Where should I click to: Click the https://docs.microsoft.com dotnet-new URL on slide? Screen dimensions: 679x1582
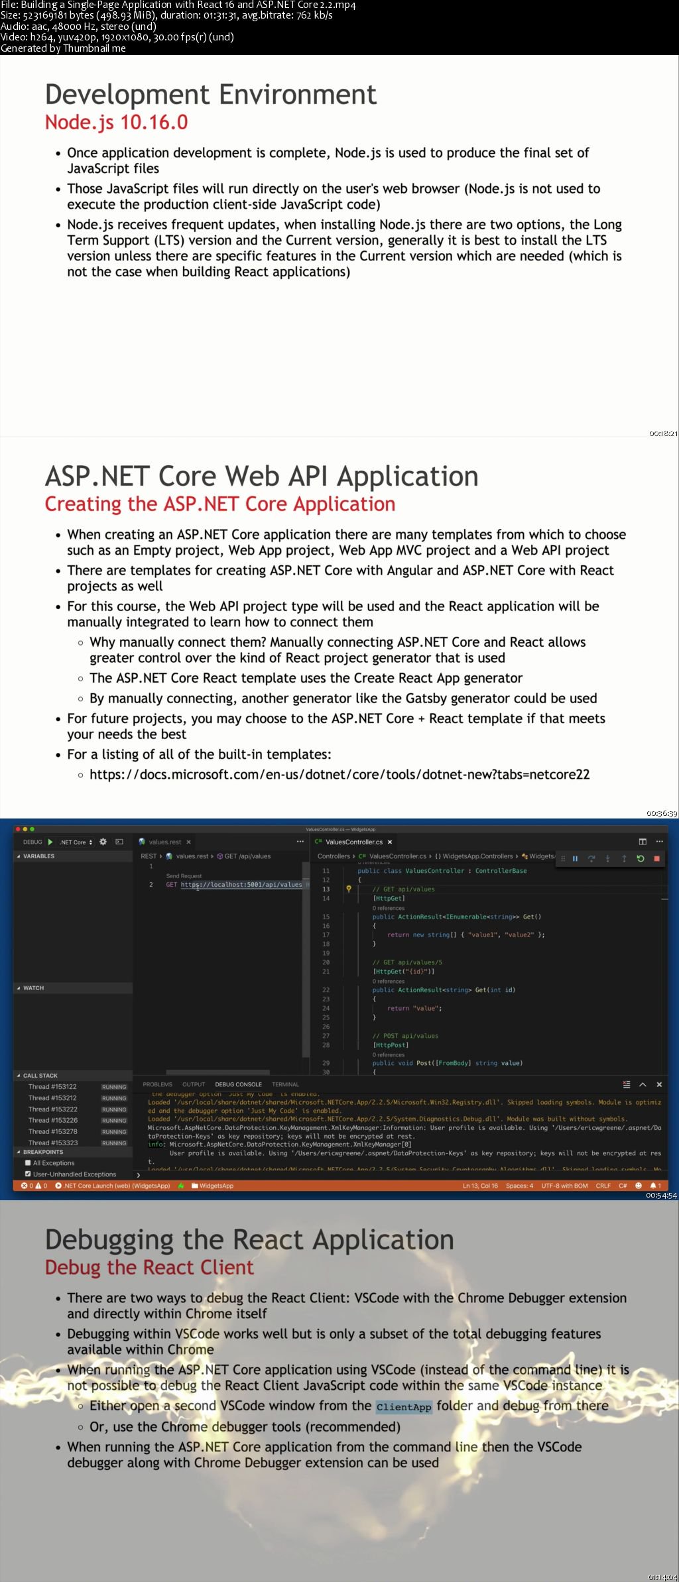pyautogui.click(x=339, y=774)
